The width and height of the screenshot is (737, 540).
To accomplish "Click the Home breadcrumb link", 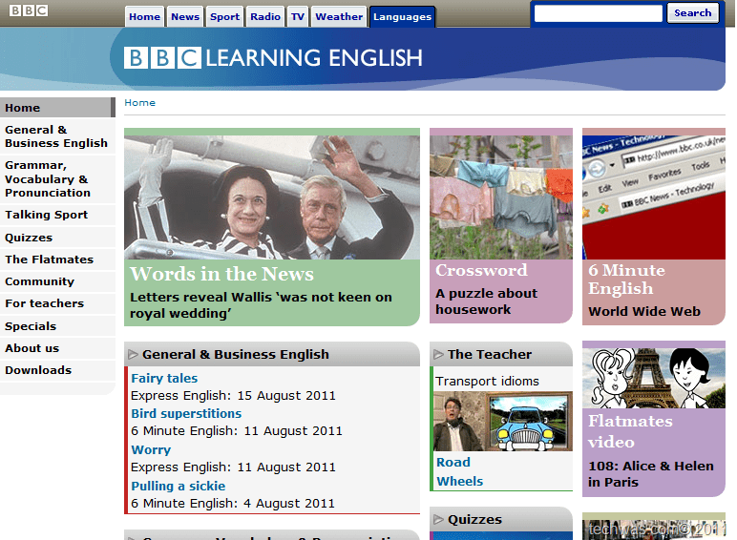I will [x=139, y=103].
